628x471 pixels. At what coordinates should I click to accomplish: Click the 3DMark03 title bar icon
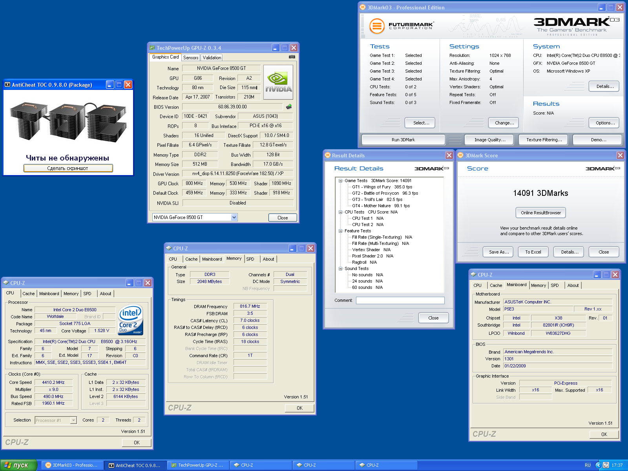click(x=363, y=7)
